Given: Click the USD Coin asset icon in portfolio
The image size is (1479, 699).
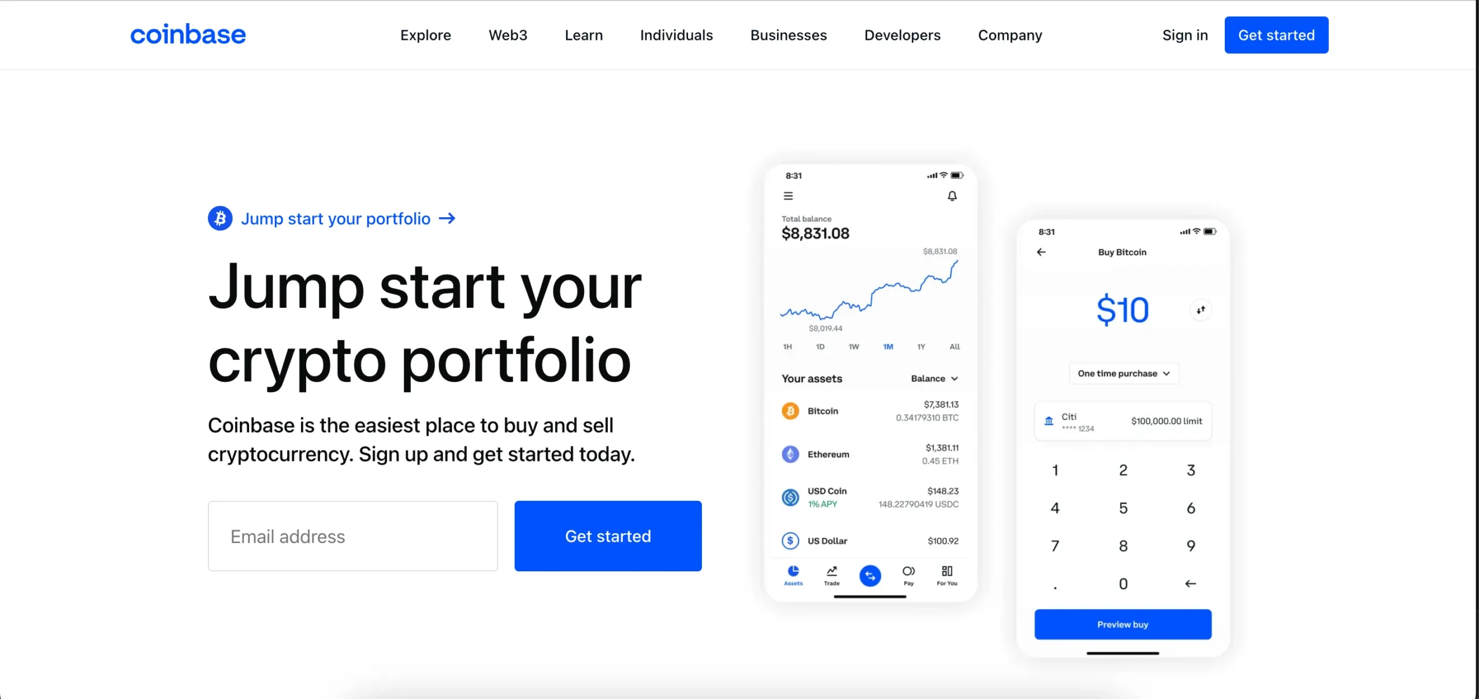Looking at the screenshot, I should coord(790,497).
